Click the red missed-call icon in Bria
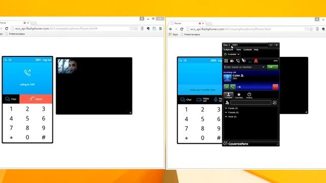This screenshot has width=326, height=183. pos(256,61)
